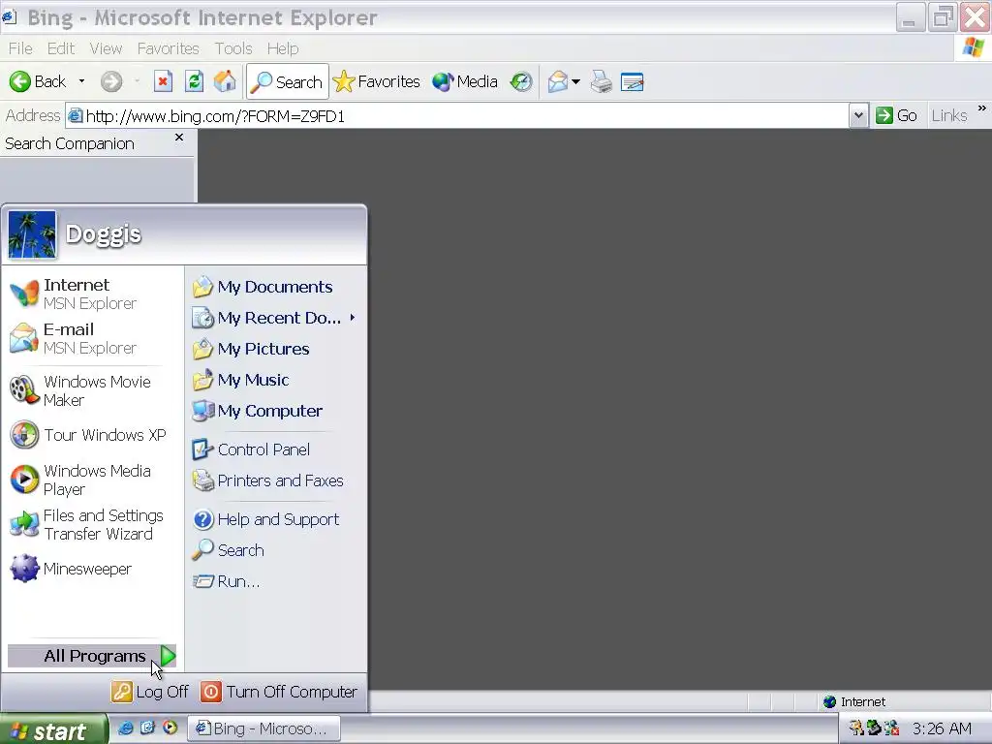Click in the Address bar URL field
992x744 pixels.
457,116
